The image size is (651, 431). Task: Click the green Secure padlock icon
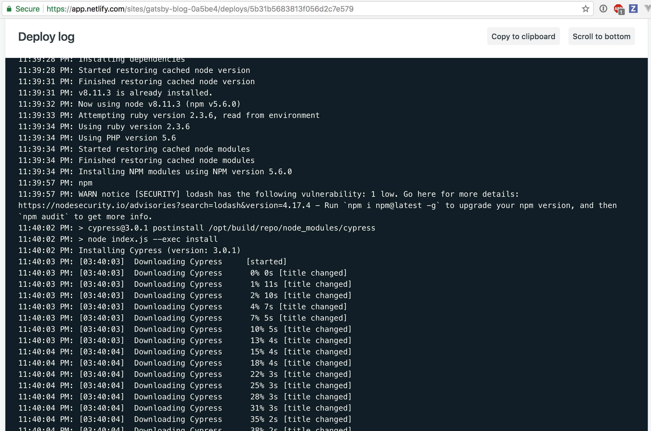[9, 9]
